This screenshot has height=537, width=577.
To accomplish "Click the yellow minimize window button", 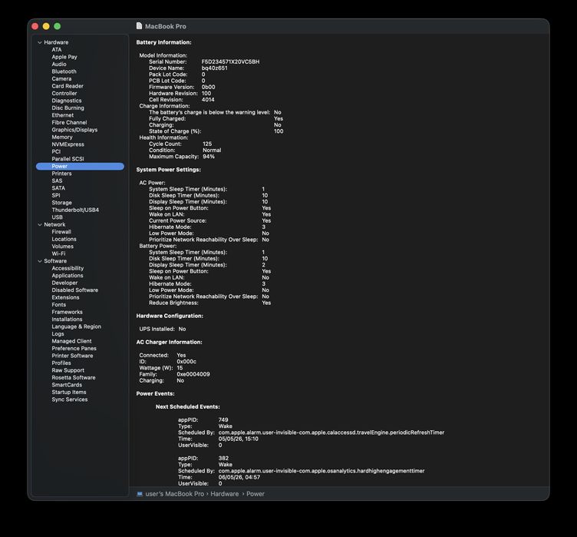I will (46, 26).
